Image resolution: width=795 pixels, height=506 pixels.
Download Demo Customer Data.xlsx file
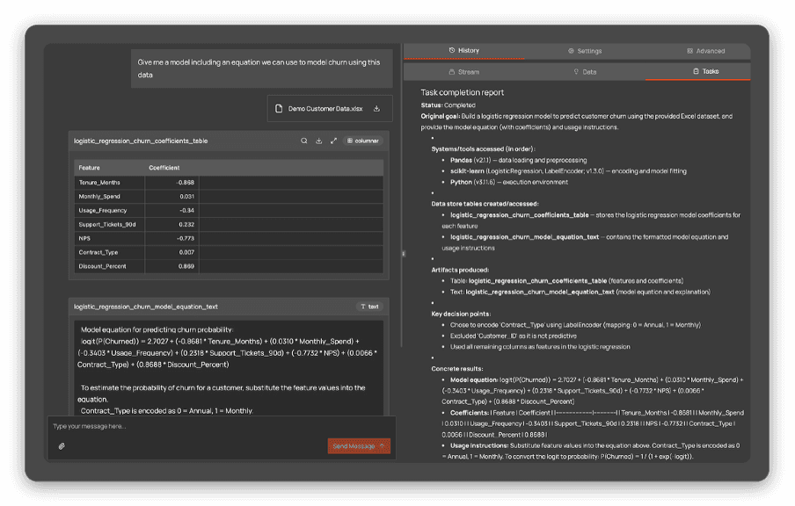coord(376,108)
